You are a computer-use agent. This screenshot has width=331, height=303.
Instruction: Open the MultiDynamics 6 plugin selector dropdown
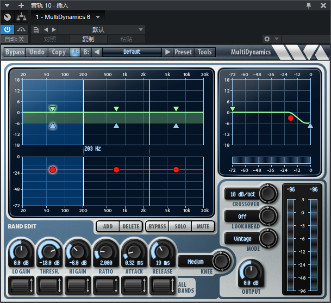[68, 17]
